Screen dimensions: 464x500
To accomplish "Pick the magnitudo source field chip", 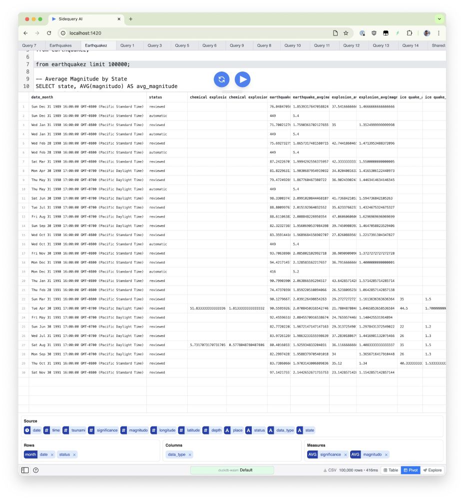I will 134,430.
